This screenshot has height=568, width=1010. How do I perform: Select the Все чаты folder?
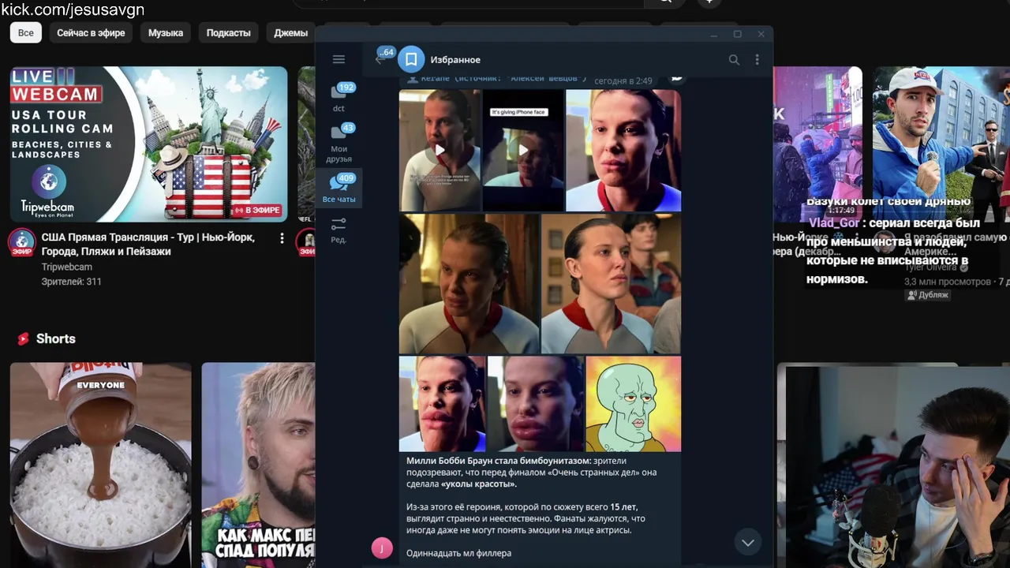339,188
